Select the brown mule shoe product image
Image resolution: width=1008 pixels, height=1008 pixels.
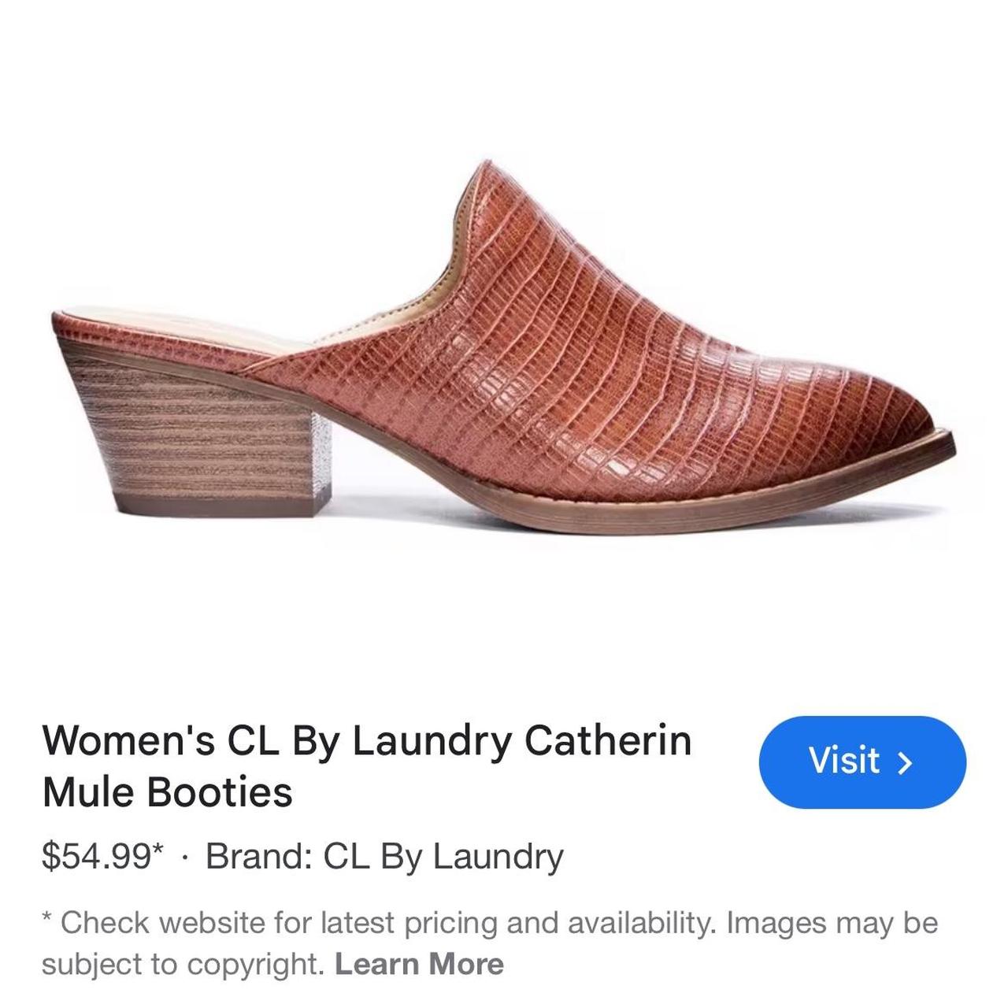pyautogui.click(x=502, y=339)
